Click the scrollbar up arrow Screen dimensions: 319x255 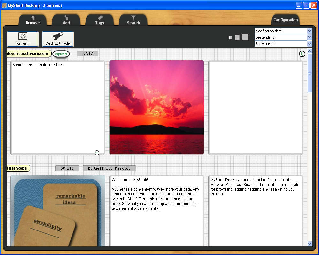coord(310,51)
